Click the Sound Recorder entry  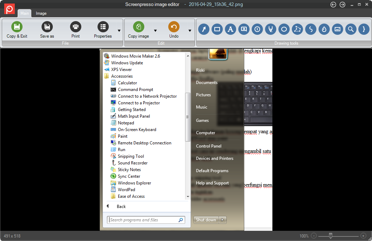(x=133, y=163)
